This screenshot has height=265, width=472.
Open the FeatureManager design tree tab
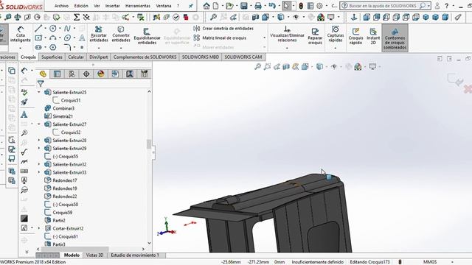pos(43,74)
